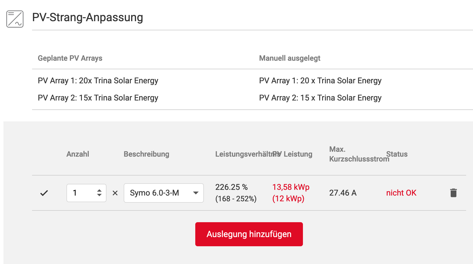Screen dimensions: 473x264
Task: Click the Auslegung hinzufügen button
Action: point(249,234)
